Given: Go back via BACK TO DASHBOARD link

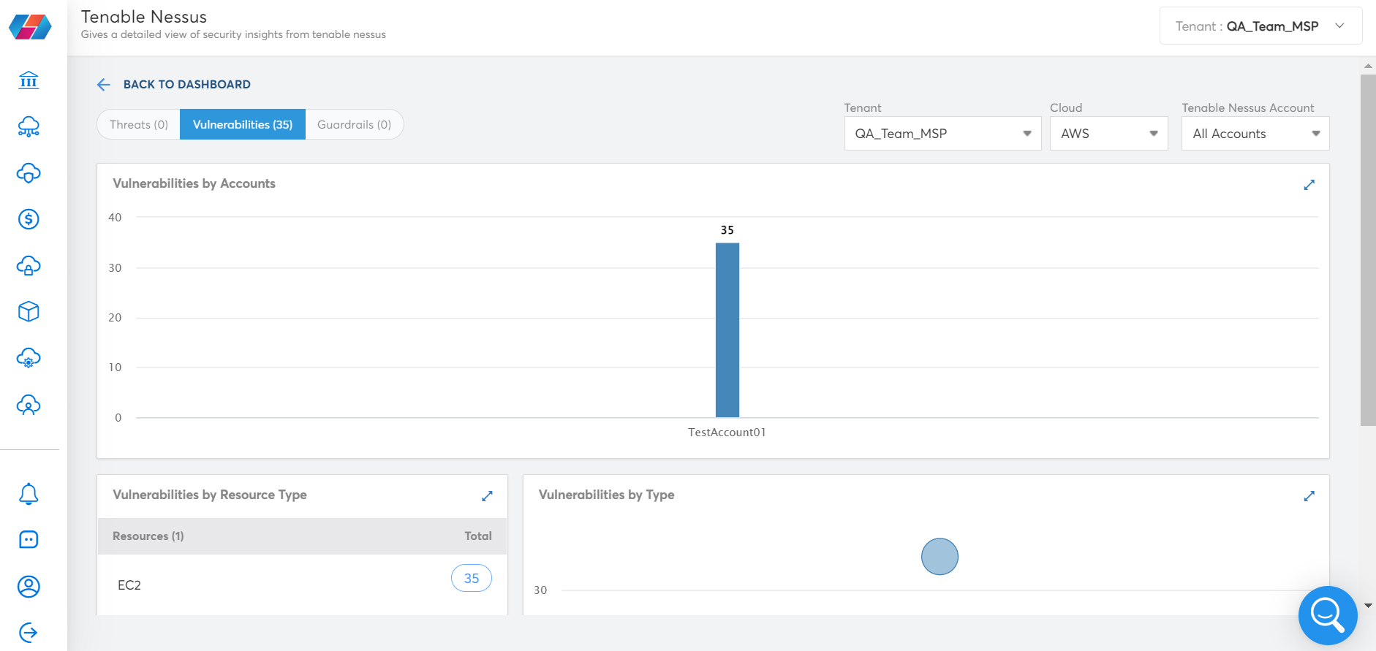Looking at the screenshot, I should 186,85.
